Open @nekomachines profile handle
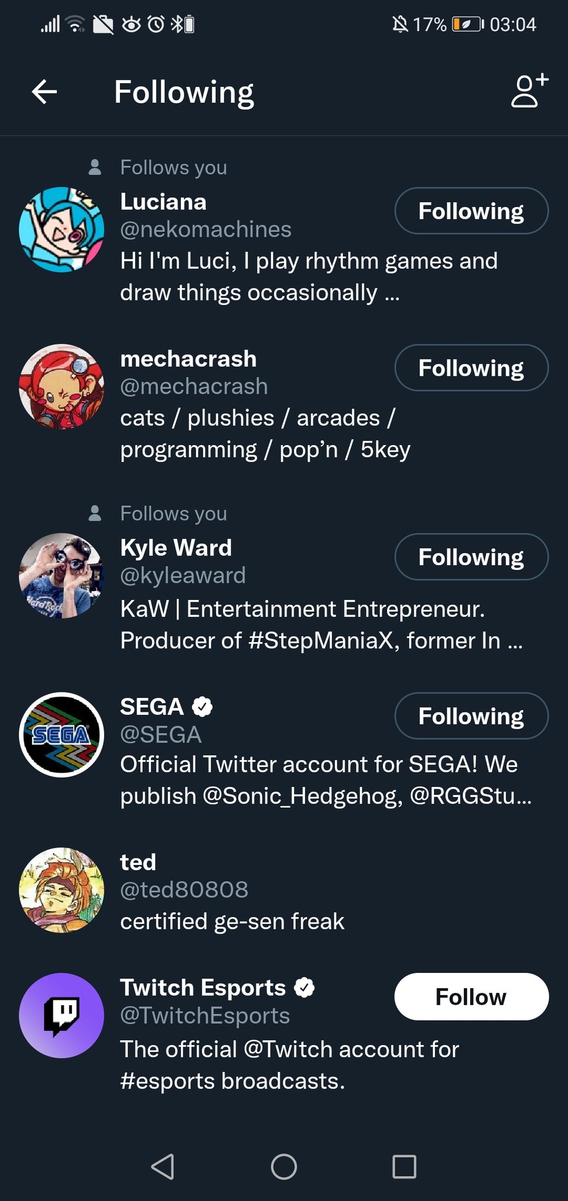 (x=206, y=229)
